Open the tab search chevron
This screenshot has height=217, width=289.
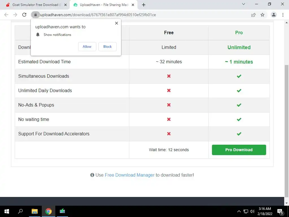pos(244,4)
